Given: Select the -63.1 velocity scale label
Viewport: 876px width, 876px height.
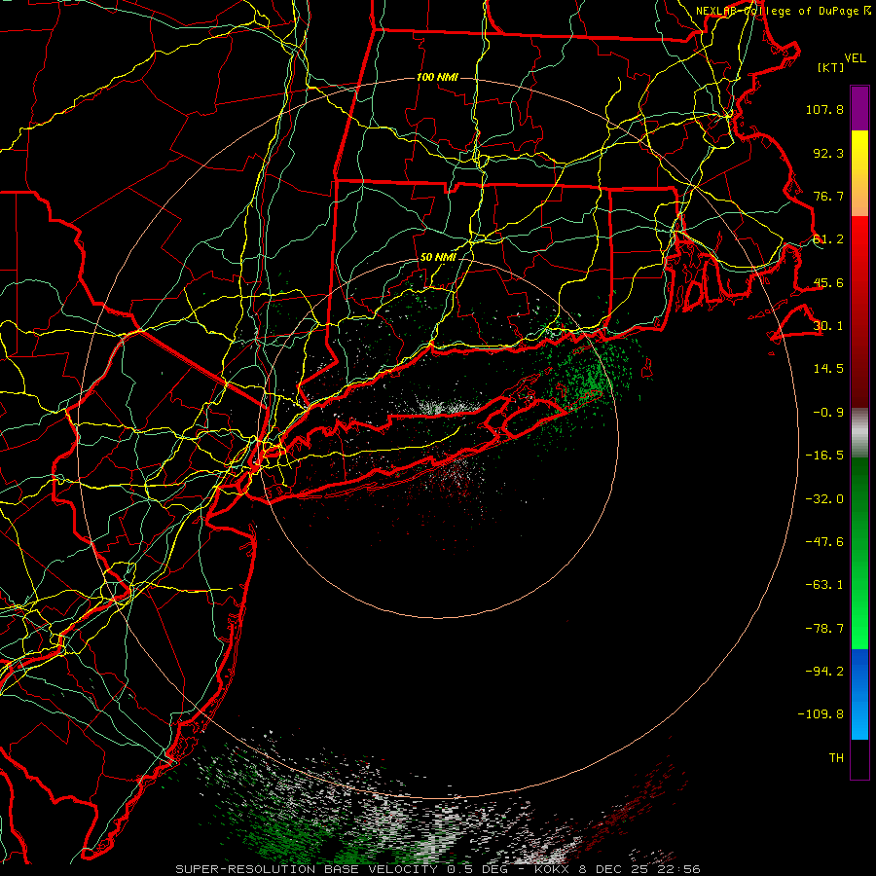Looking at the screenshot, I should (x=824, y=585).
